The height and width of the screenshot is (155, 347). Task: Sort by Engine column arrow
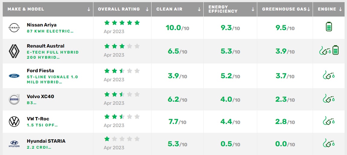[340, 9]
